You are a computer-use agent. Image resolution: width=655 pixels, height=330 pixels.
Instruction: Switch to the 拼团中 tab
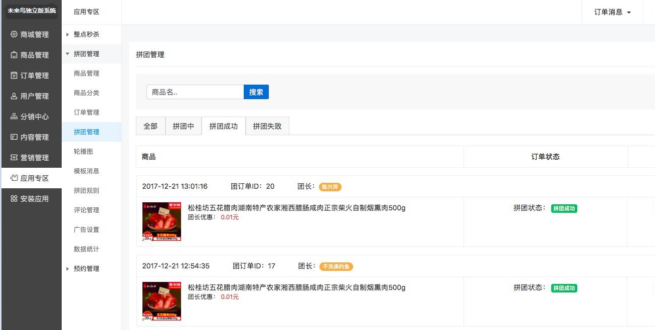[183, 126]
